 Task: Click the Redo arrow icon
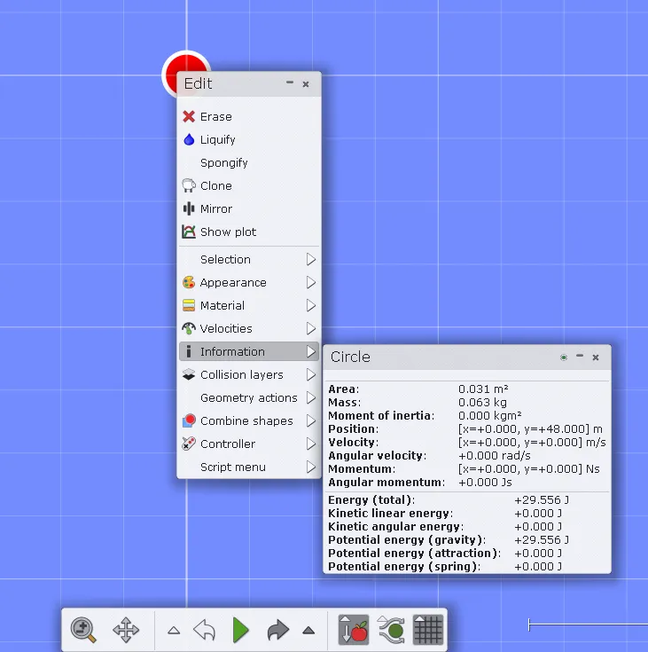tap(277, 630)
